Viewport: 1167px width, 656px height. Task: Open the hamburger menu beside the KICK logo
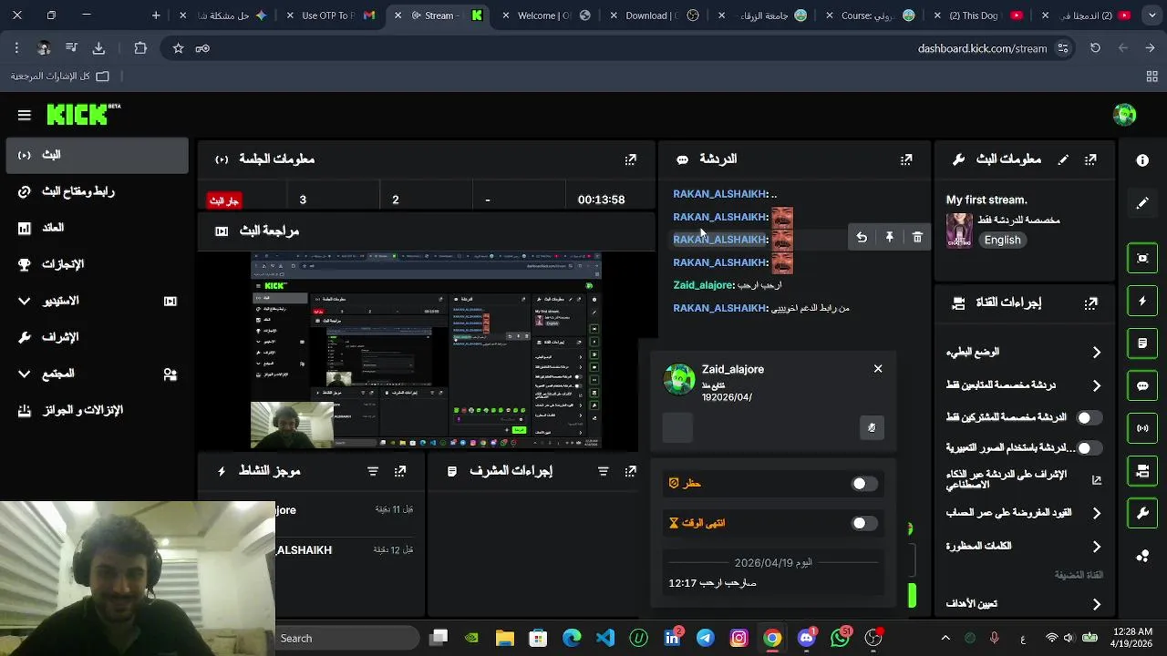coord(25,115)
